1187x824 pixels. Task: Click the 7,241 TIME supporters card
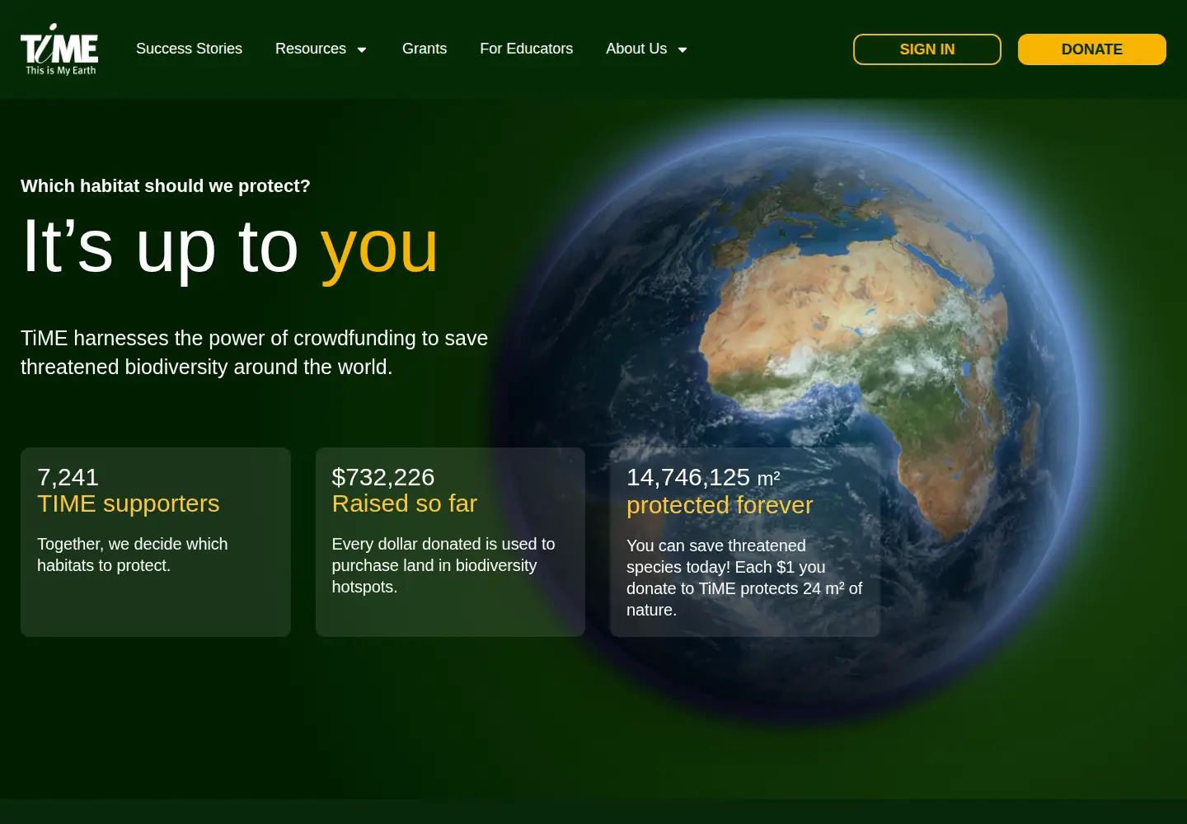(156, 542)
